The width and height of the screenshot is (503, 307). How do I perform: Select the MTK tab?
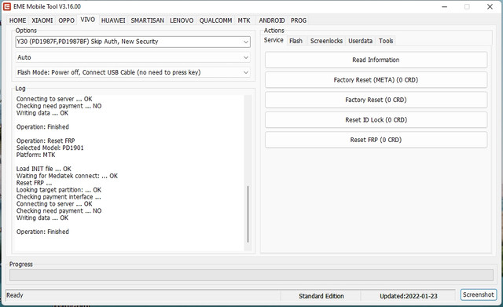(x=244, y=20)
